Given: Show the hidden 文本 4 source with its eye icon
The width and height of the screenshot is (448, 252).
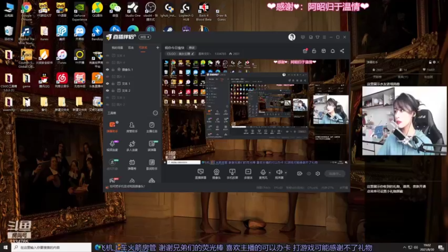Looking at the screenshot, I should [x=108, y=55].
